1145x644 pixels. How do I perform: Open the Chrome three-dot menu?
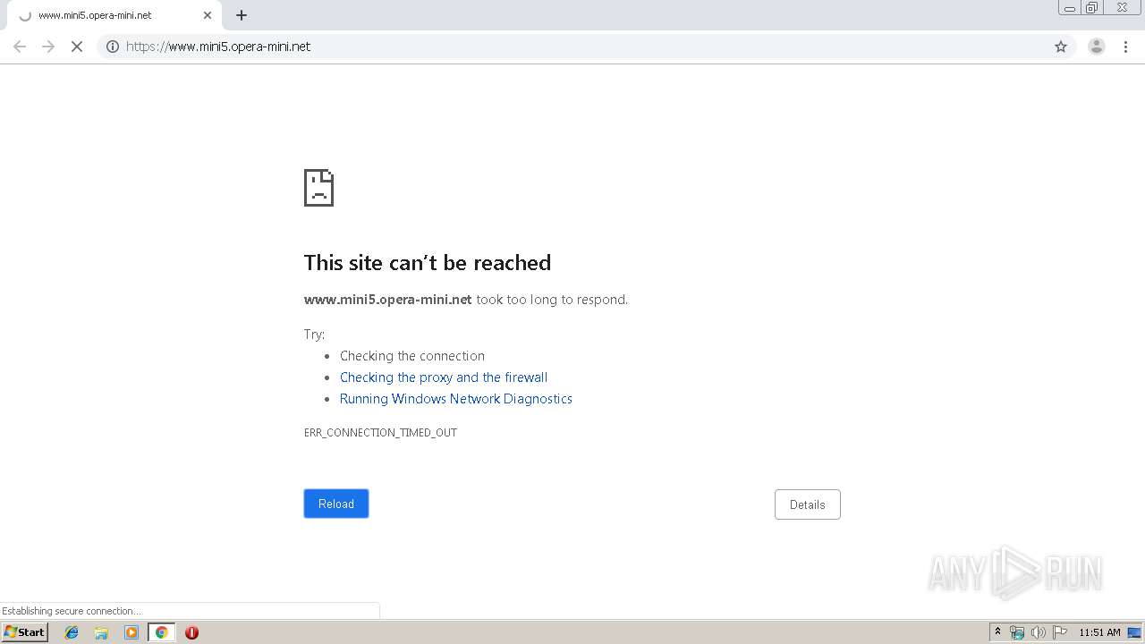coord(1125,47)
